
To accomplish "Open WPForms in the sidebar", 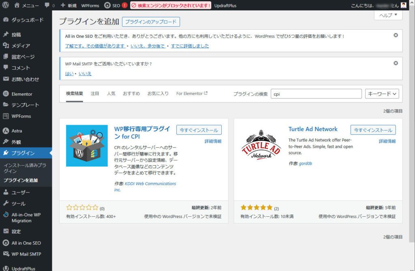I will point(26,116).
